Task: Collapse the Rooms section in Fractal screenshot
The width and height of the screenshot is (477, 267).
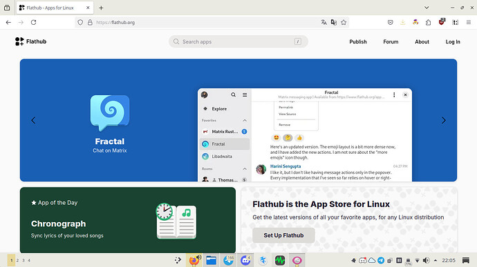Action: 245,169
